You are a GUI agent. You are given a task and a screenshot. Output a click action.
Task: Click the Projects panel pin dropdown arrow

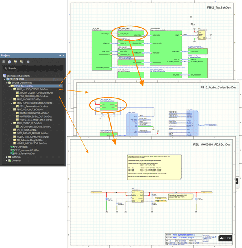pyautogui.click(x=59, y=55)
